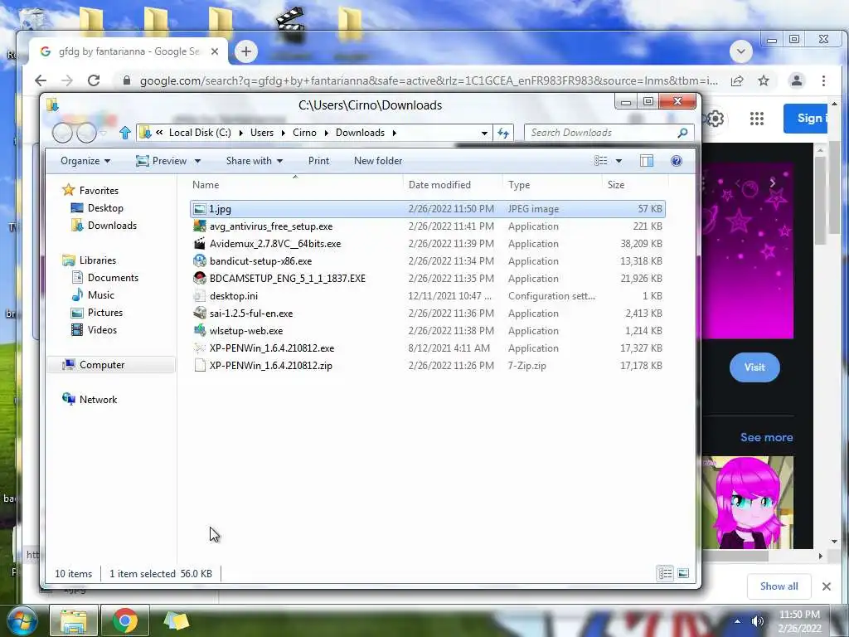
Task: Select Desktop under Favorites
Action: pyautogui.click(x=105, y=208)
